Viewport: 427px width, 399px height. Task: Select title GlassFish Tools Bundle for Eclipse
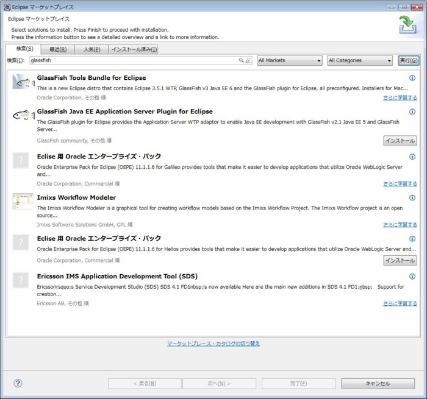click(91, 78)
